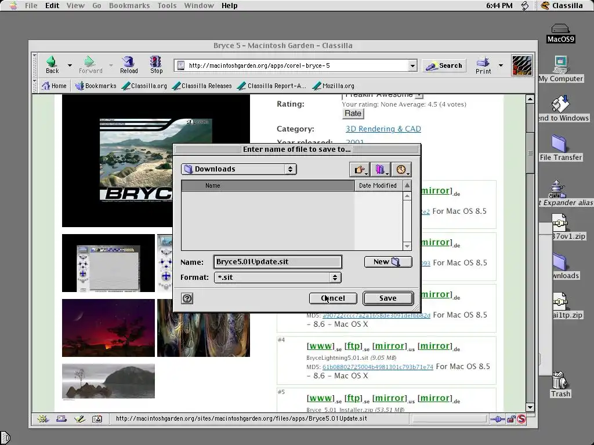Screen dimensions: 594x445
Task: Click the Navigator icon in status bar
Action: pyautogui.click(x=43, y=419)
